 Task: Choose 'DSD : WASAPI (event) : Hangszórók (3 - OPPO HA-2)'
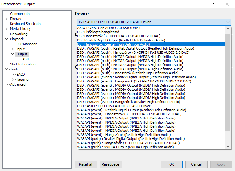point(151,81)
